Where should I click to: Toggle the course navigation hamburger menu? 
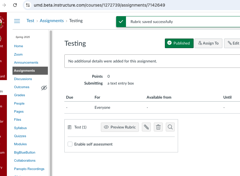(17, 21)
